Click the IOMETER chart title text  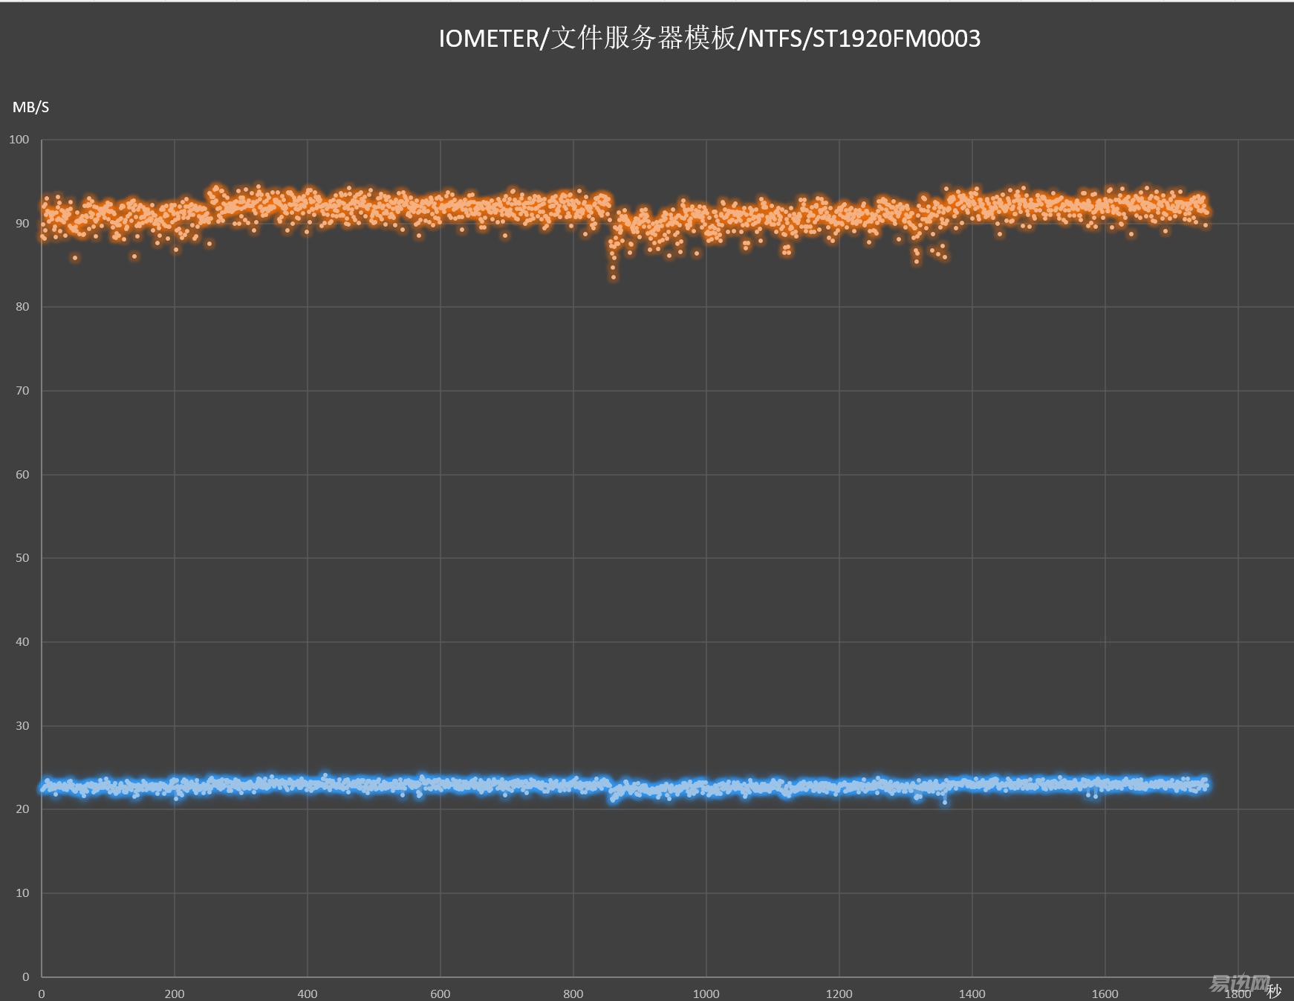tap(709, 39)
